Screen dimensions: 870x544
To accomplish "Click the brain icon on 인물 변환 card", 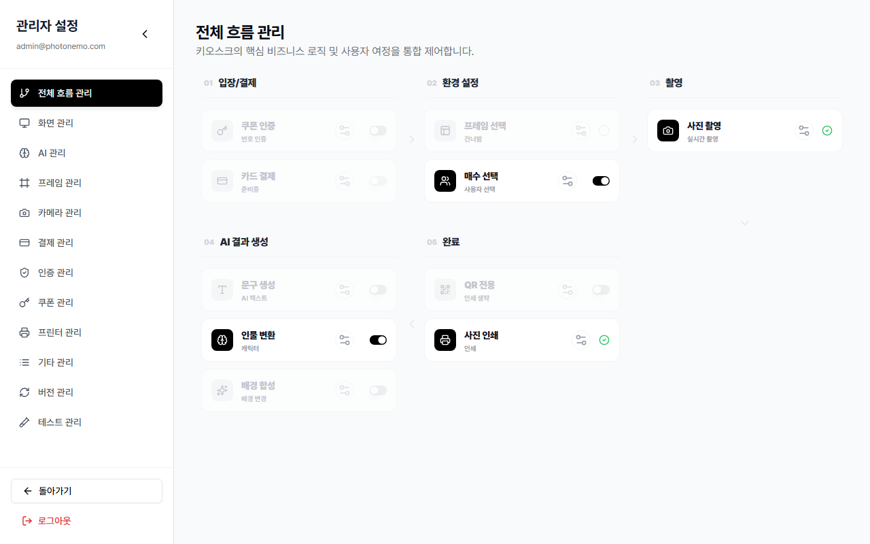I will [x=222, y=340].
